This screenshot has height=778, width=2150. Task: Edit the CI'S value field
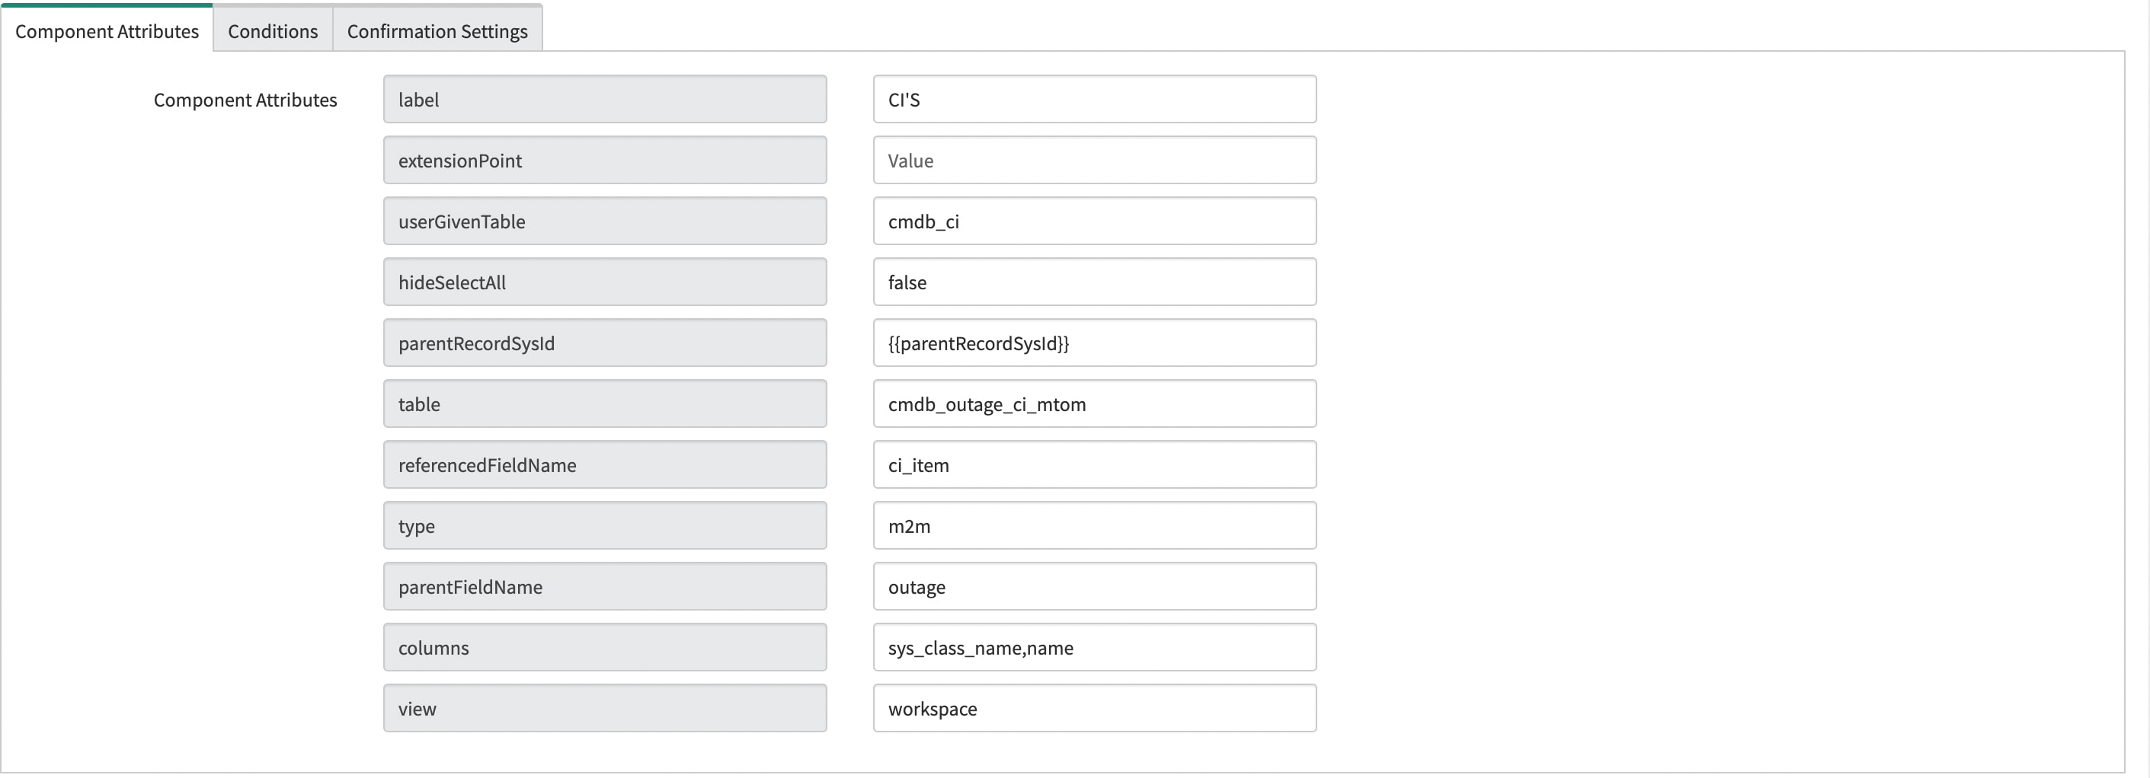tap(1094, 98)
